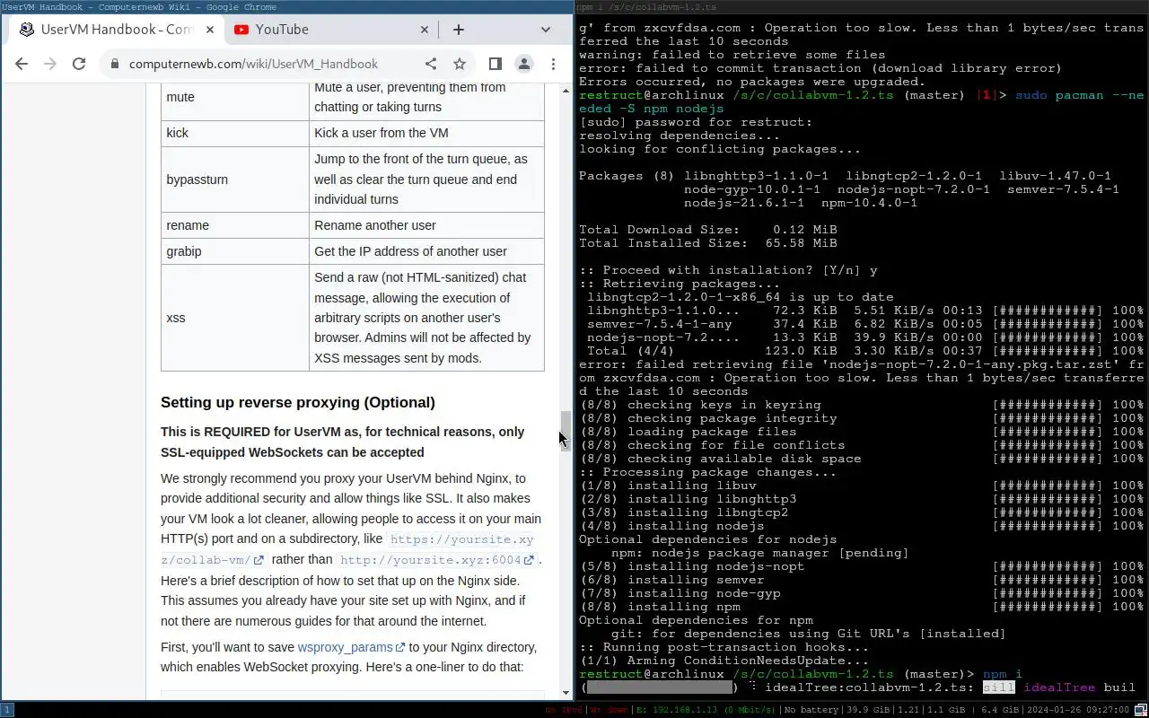Open Chrome side panel icon
1149x718 pixels.
(x=495, y=64)
